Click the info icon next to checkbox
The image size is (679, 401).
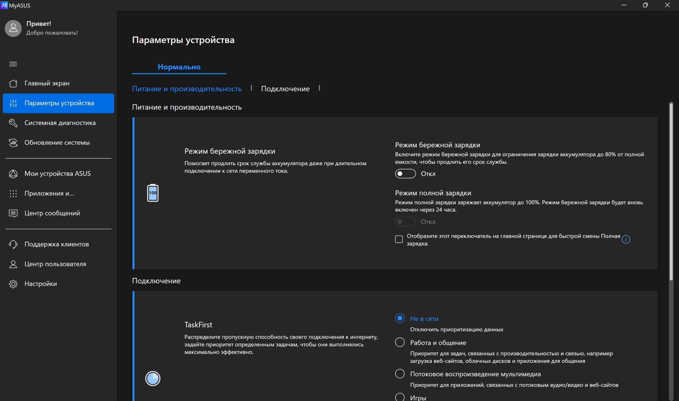[x=626, y=240]
